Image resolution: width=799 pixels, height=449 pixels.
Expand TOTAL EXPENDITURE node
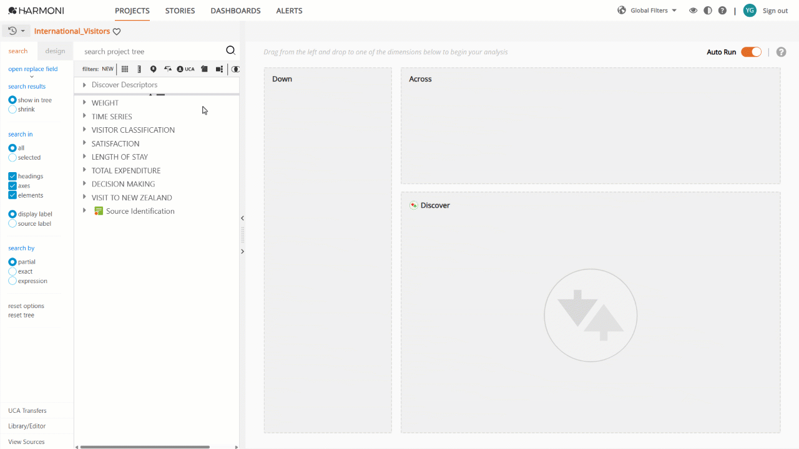click(84, 170)
